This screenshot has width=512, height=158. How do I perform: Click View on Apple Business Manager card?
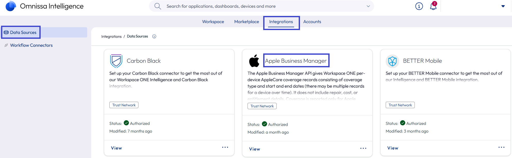click(x=255, y=149)
